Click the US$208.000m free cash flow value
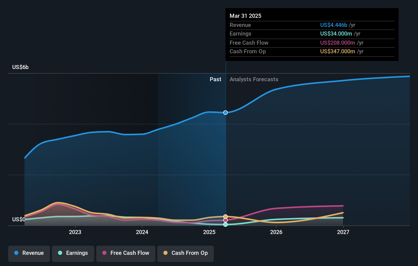418x266 pixels. (x=338, y=43)
